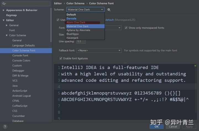The height and width of the screenshot is (131, 199).
Task: Click the preview splitter drag handle
Action: pos(125,63)
